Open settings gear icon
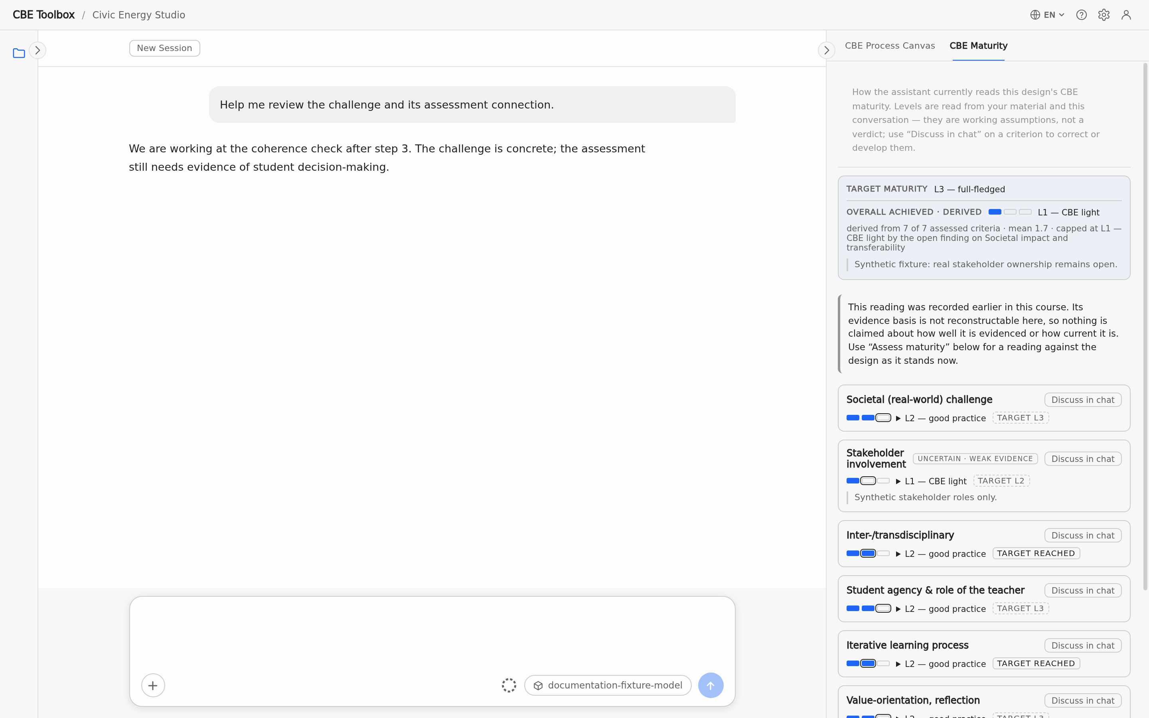The height and width of the screenshot is (718, 1149). 1104,15
